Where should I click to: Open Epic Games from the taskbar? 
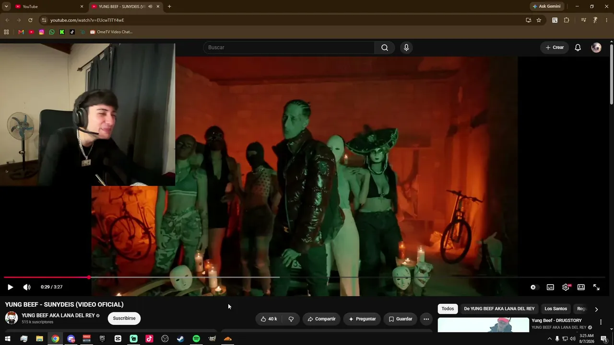tap(102, 339)
